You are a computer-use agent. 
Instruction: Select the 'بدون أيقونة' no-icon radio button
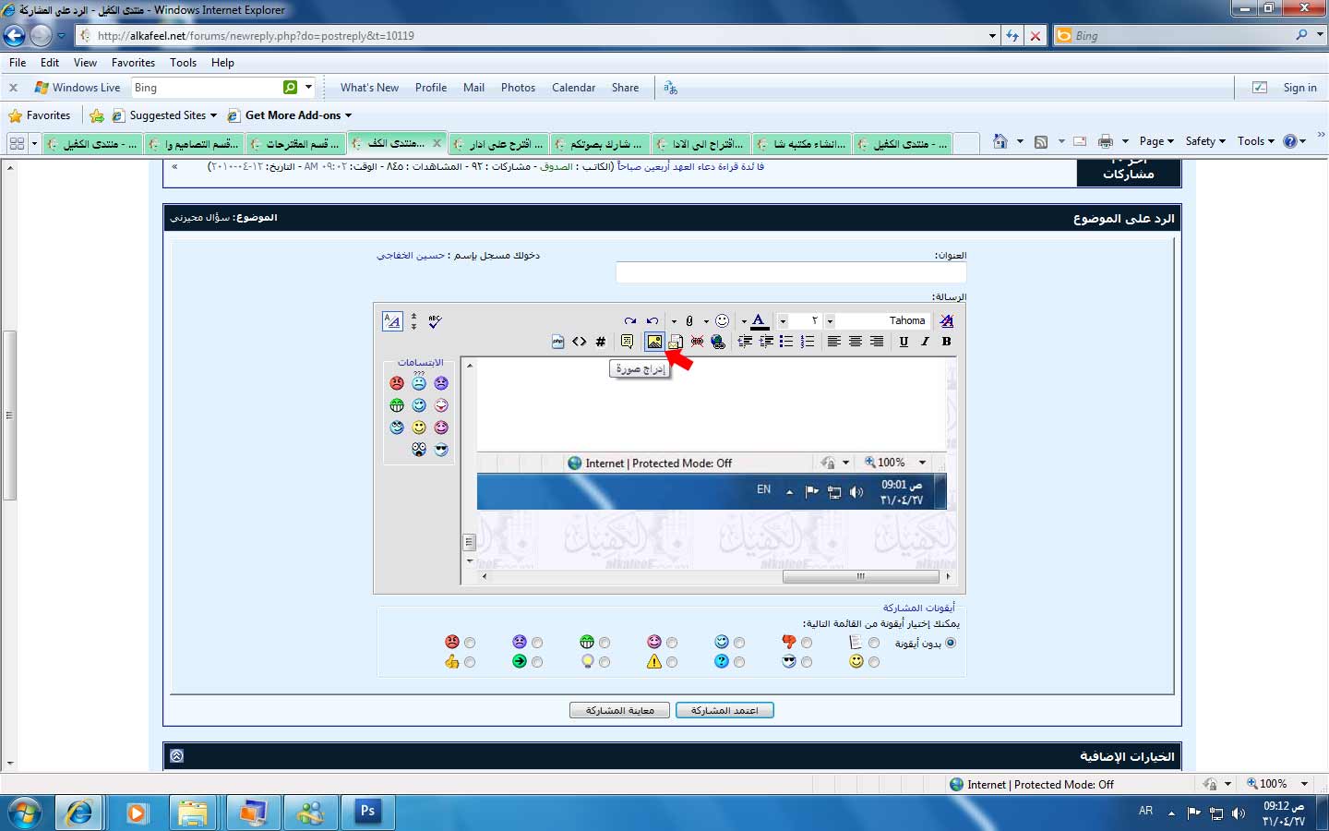pos(951,643)
